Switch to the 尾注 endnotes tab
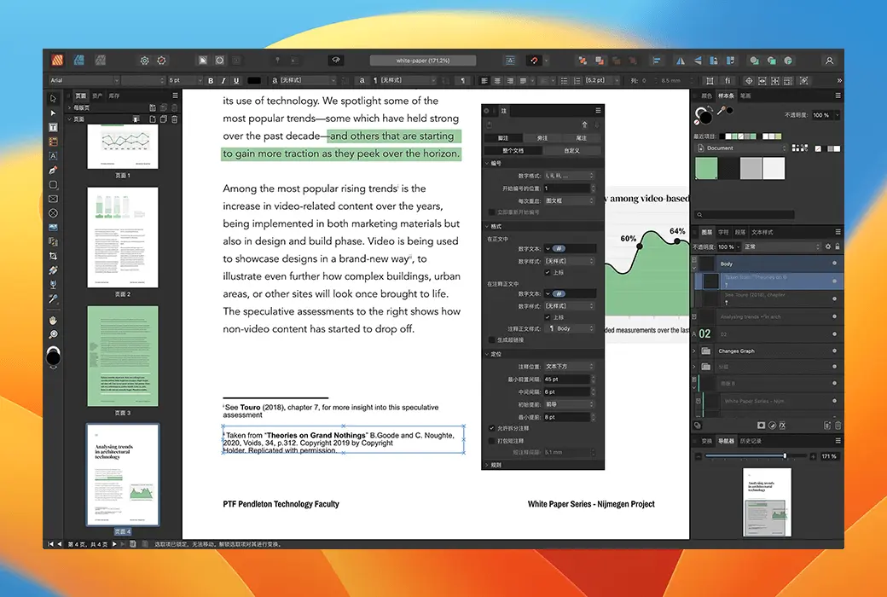Screen dimensions: 887x597 [x=581, y=138]
